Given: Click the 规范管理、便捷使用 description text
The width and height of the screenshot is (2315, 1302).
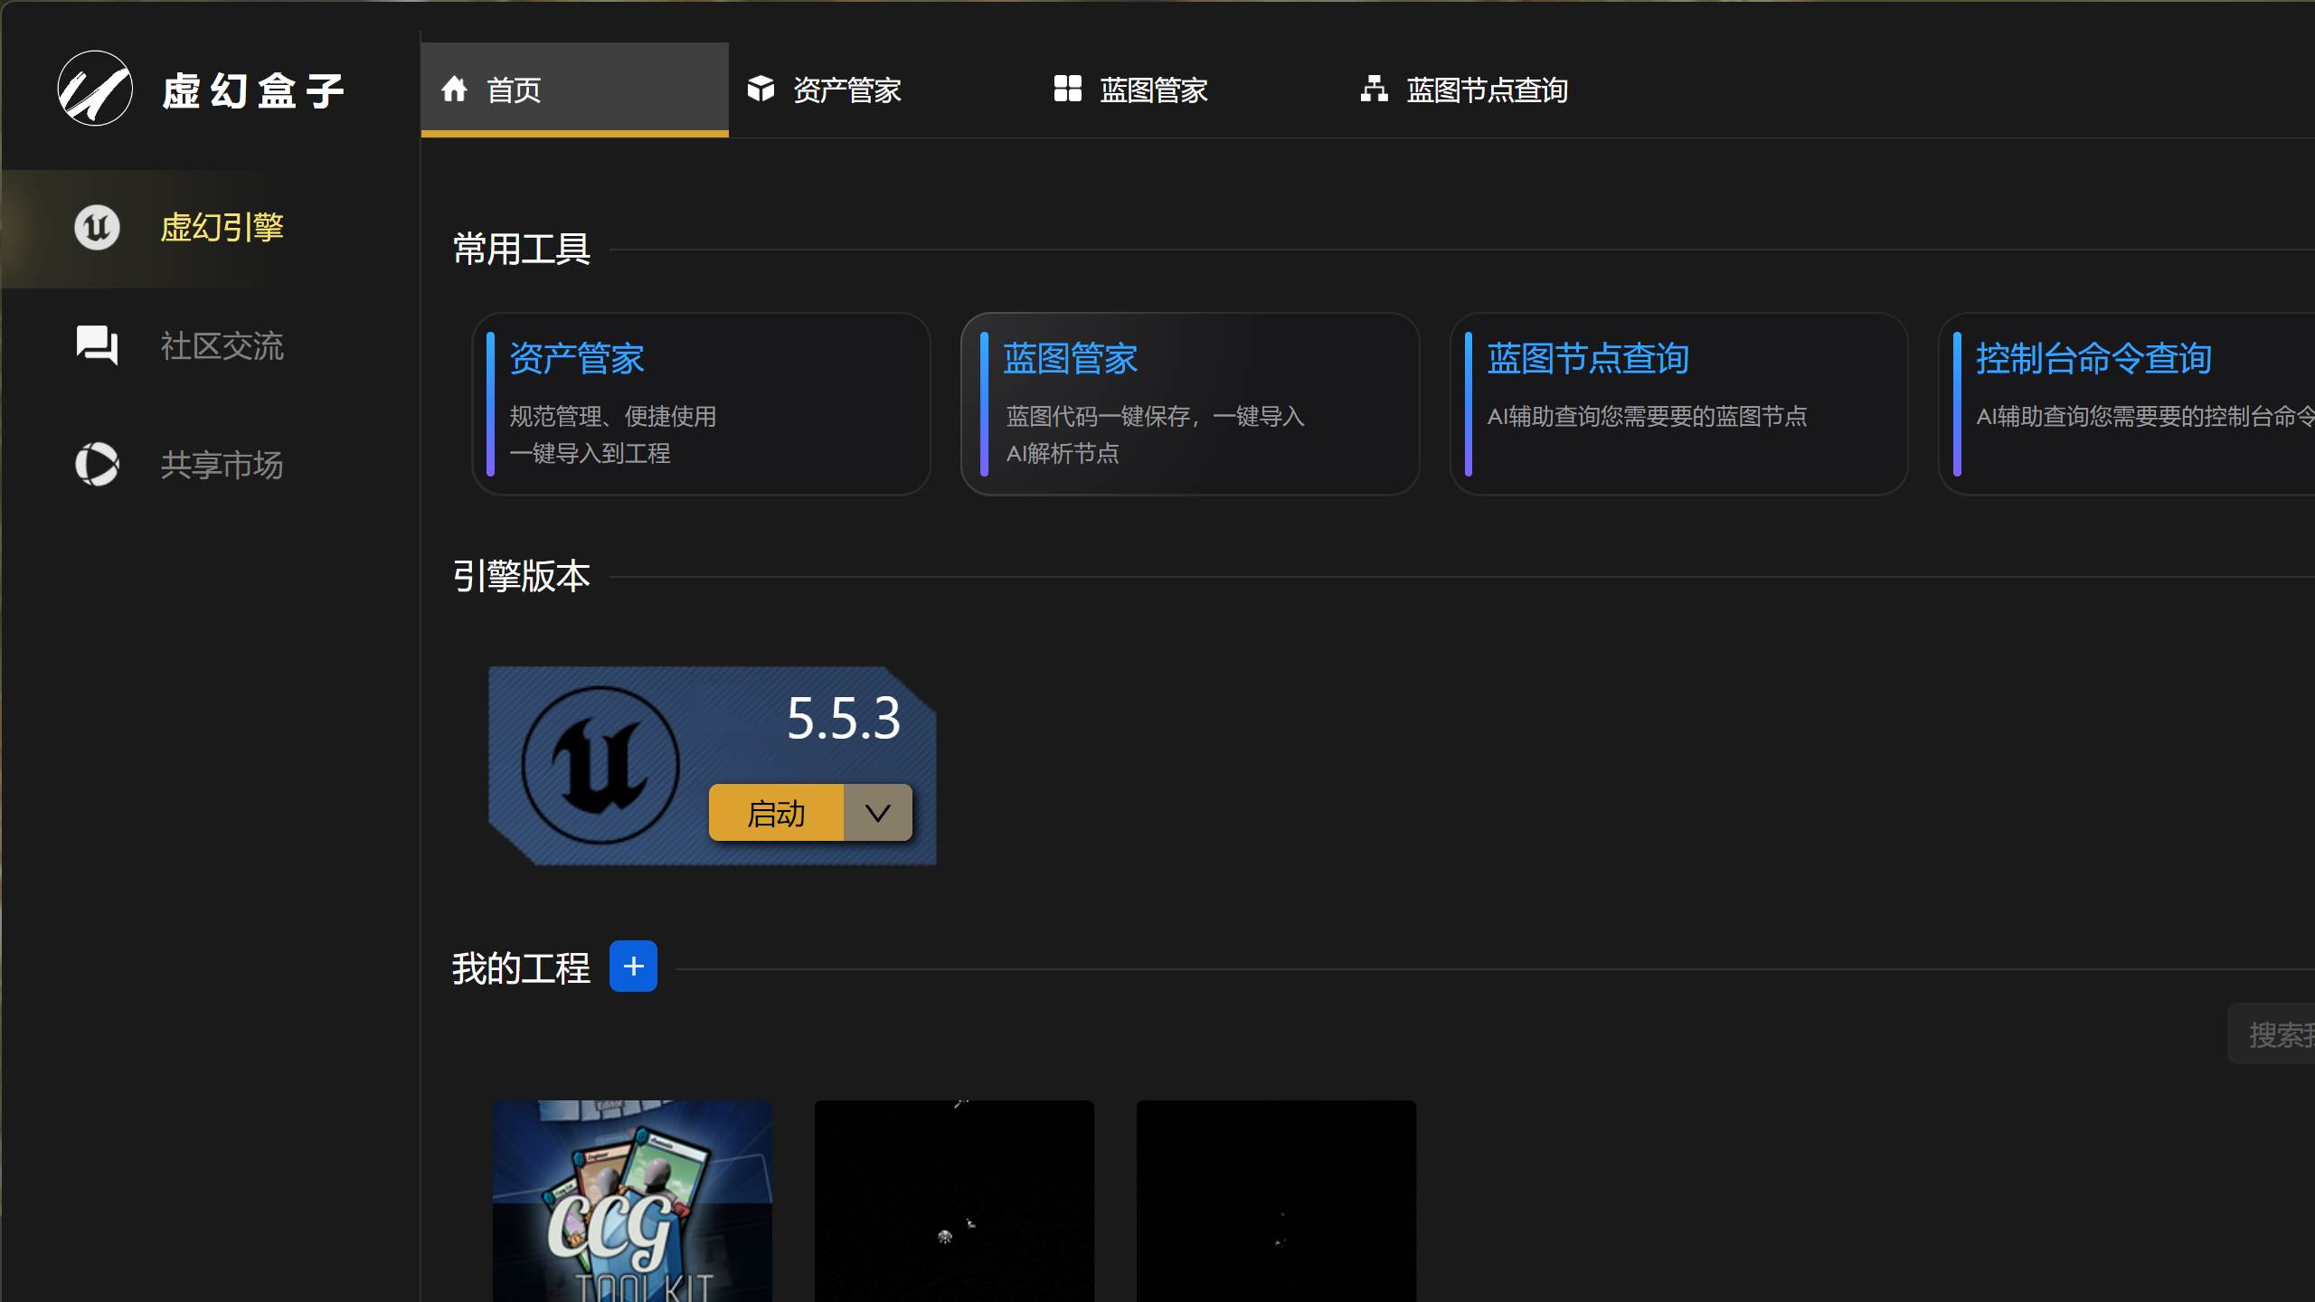Looking at the screenshot, I should [613, 417].
